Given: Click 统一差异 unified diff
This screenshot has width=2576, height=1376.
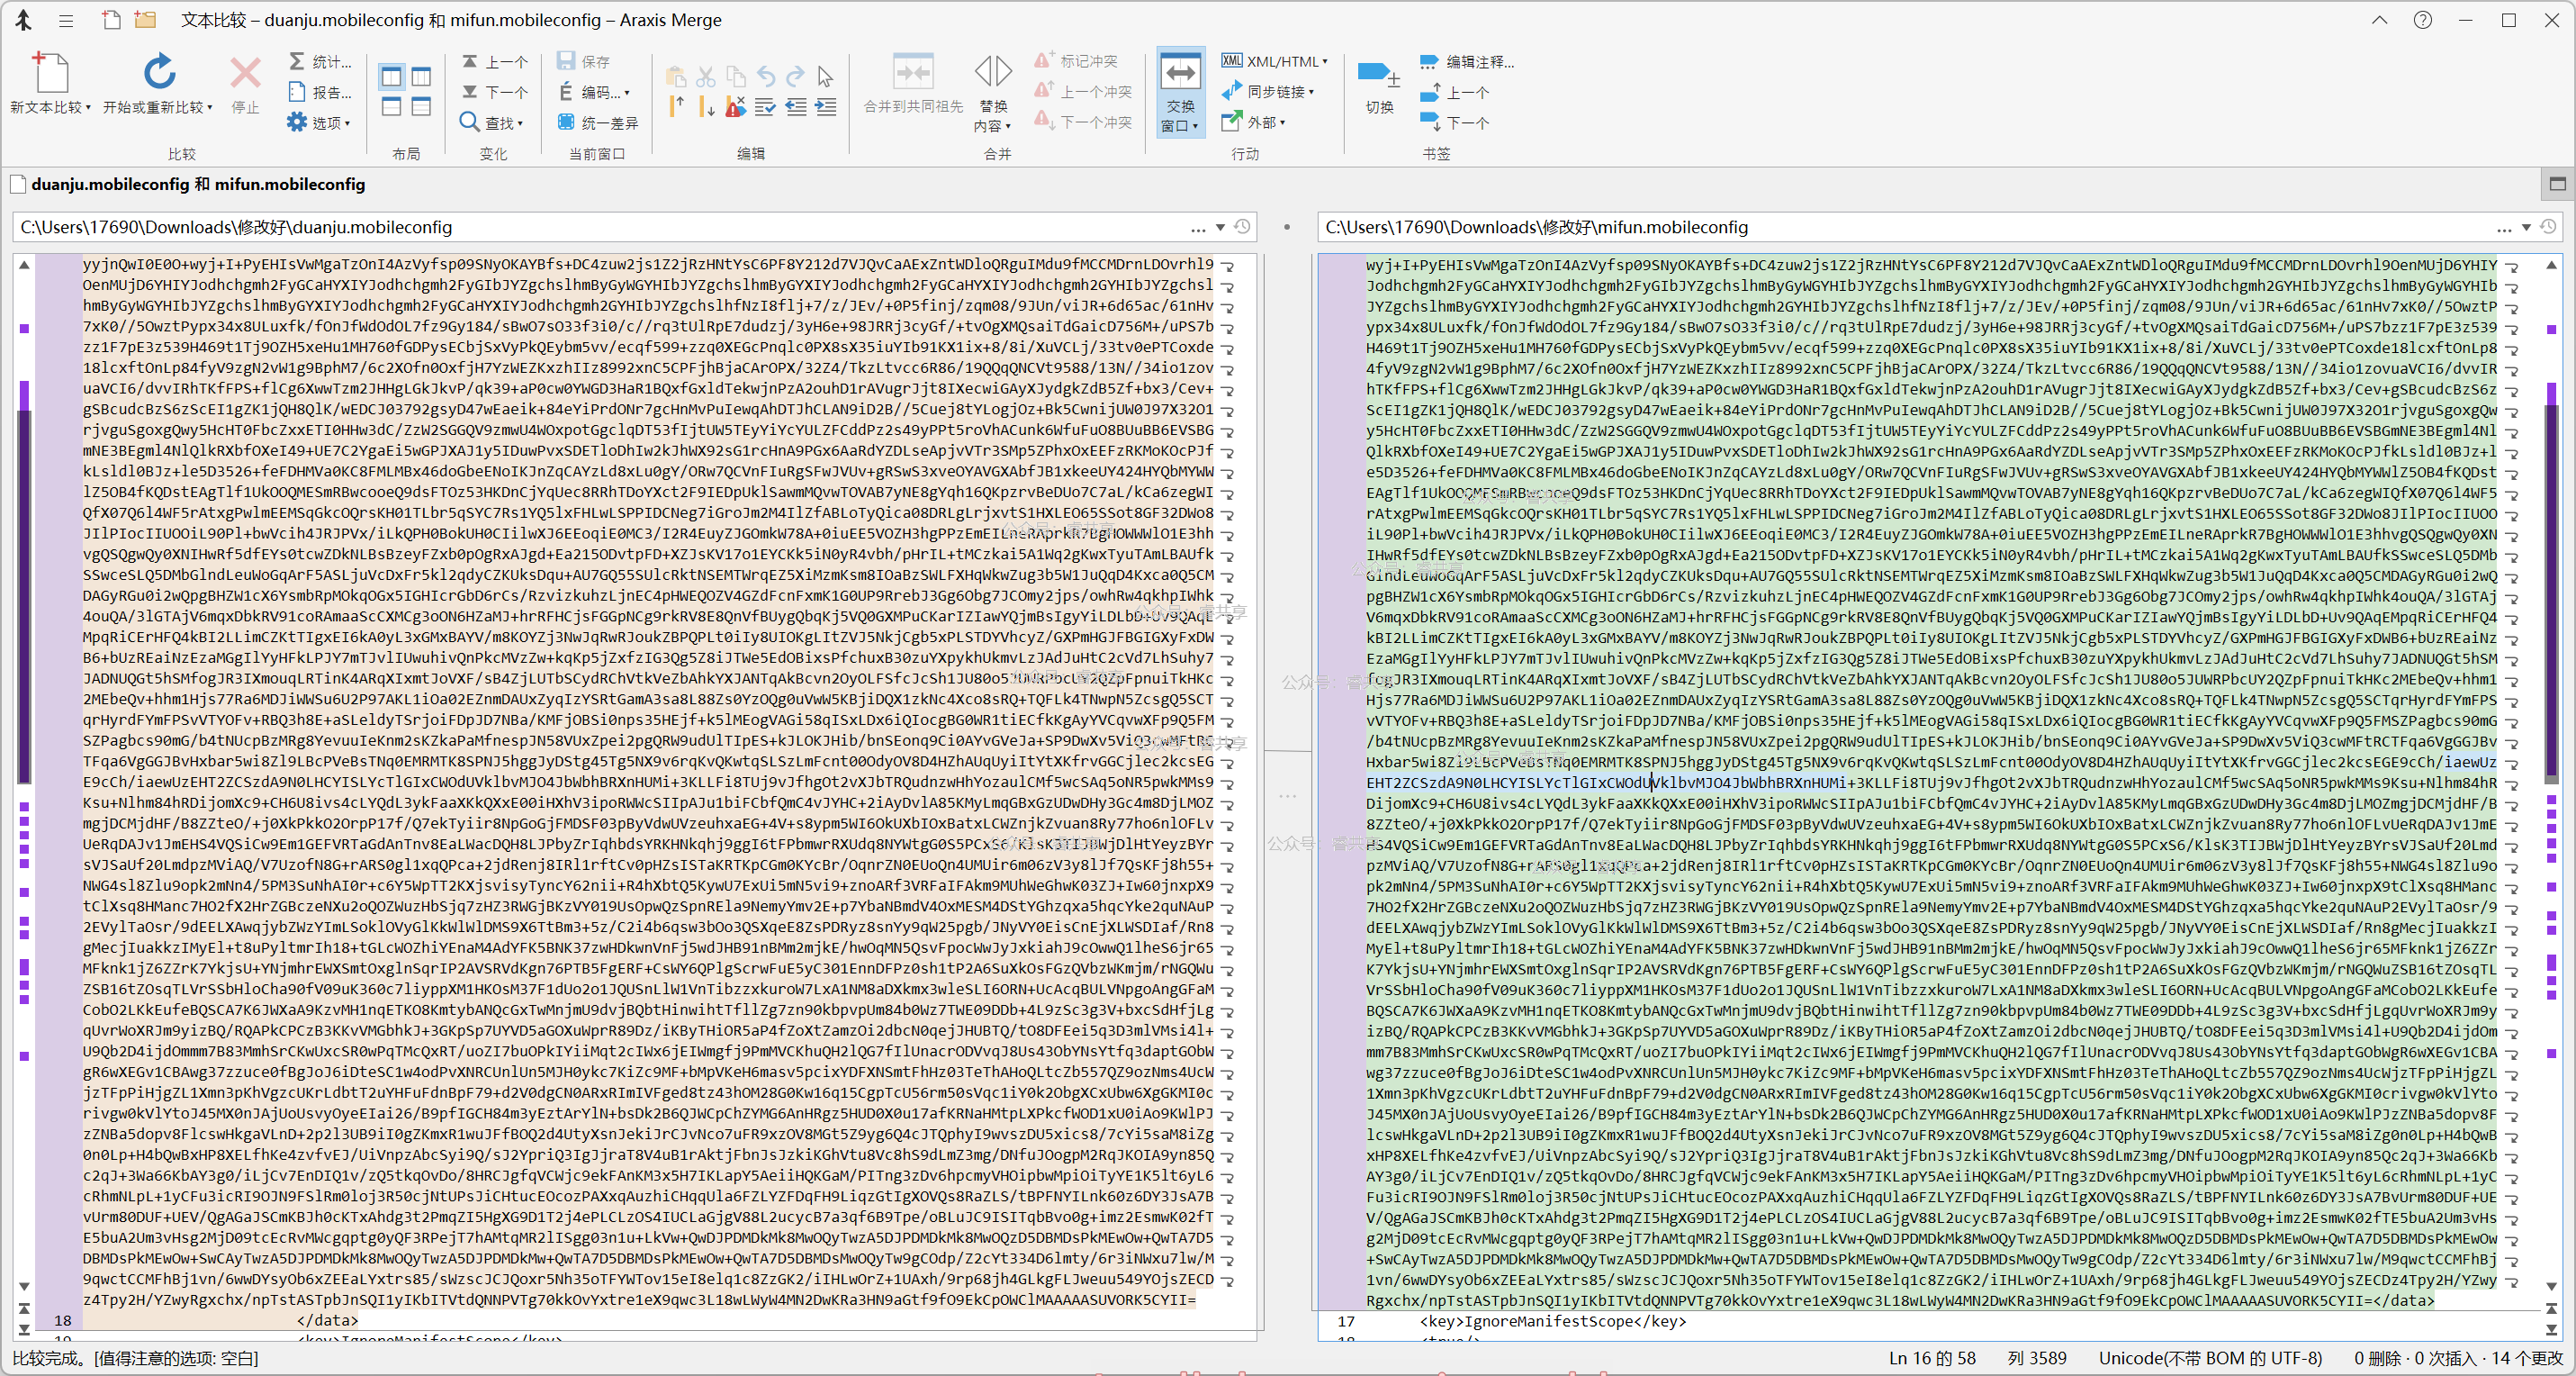Looking at the screenshot, I should click(x=598, y=122).
